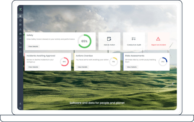Open the Home dashboard sidebar icon

click(20, 16)
